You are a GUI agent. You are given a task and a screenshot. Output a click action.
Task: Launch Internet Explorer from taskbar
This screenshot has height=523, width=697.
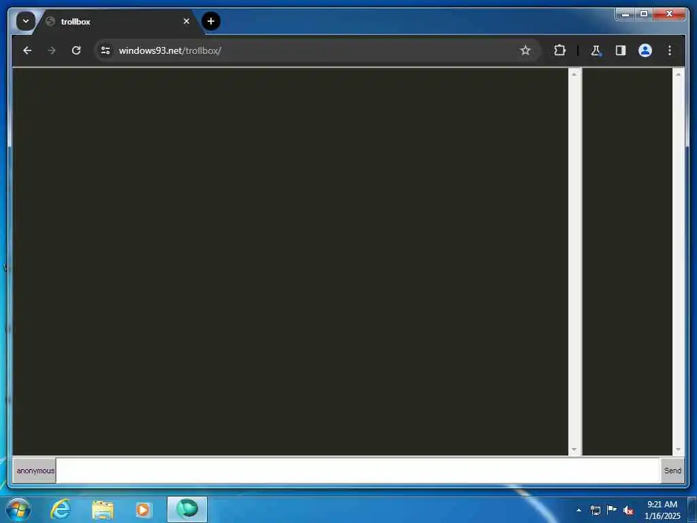[x=61, y=509]
